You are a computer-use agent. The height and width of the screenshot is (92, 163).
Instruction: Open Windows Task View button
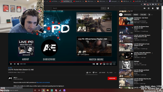[x=39, y=90]
